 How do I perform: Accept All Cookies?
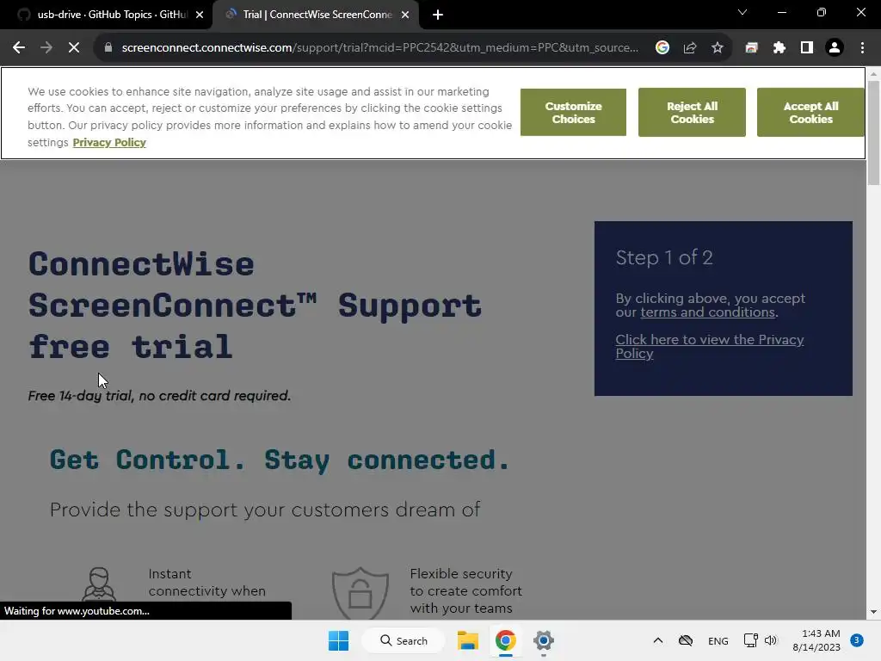click(810, 113)
